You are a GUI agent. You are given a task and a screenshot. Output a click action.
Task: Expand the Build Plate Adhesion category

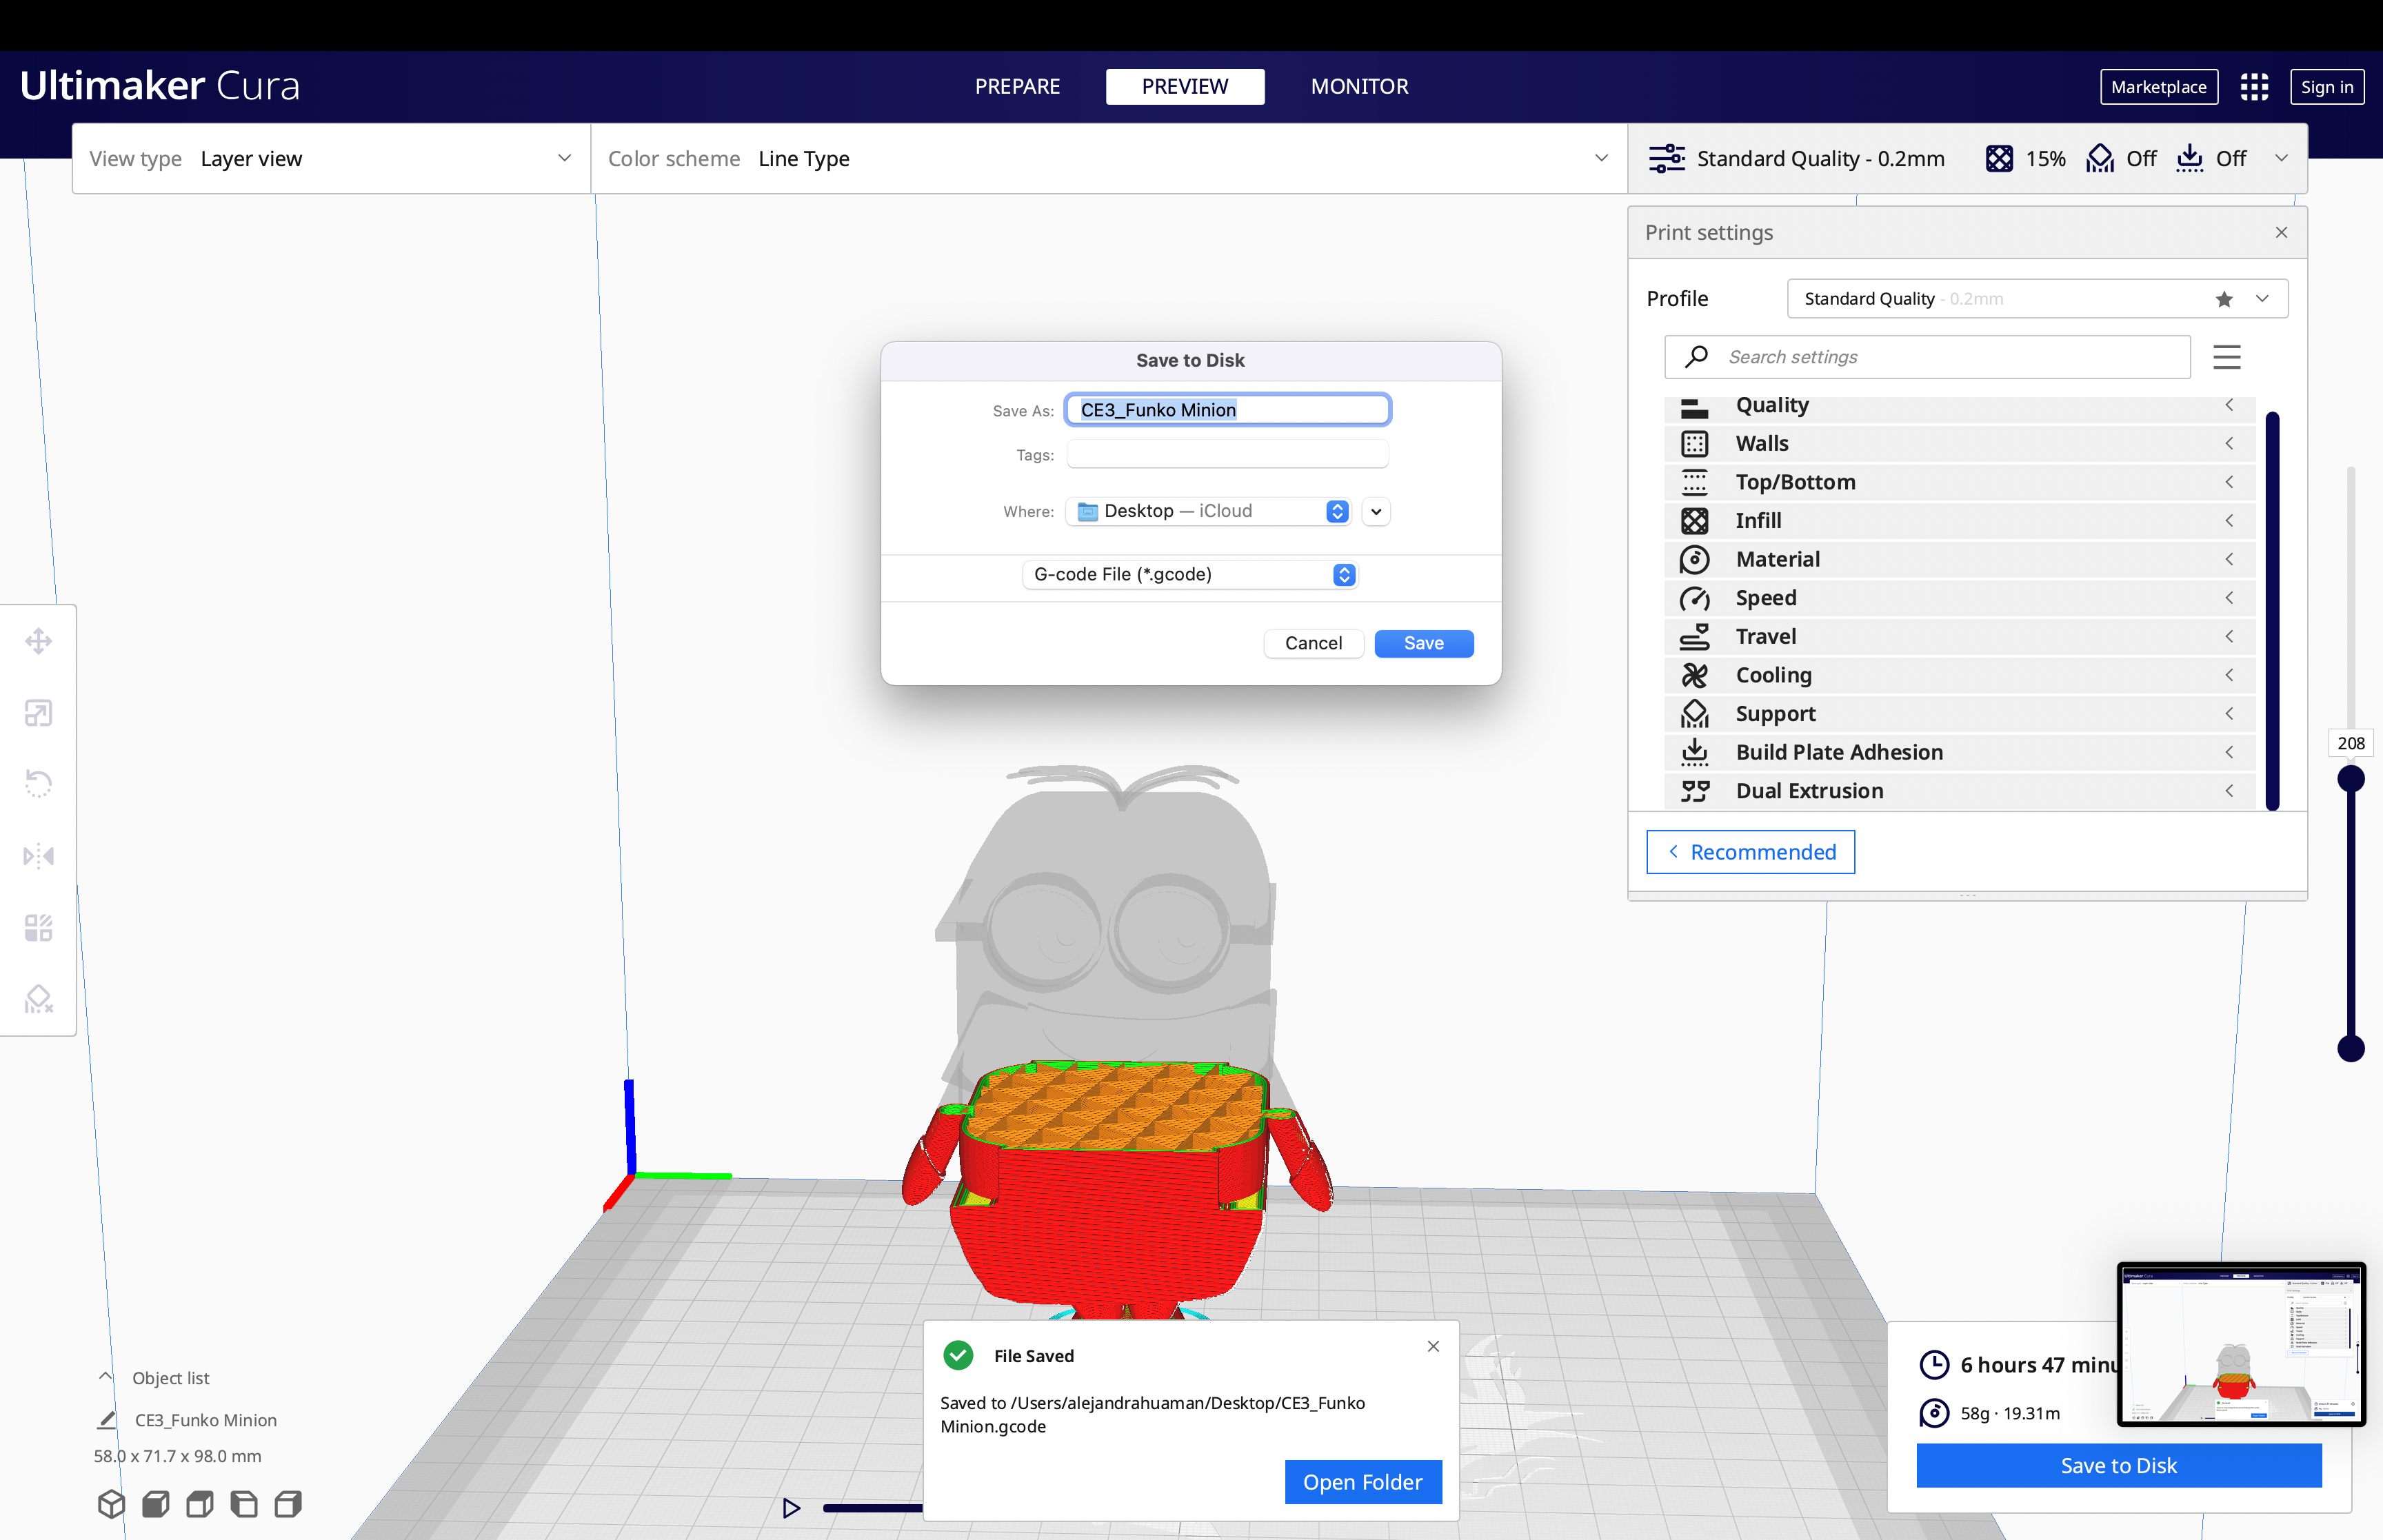click(x=1959, y=752)
